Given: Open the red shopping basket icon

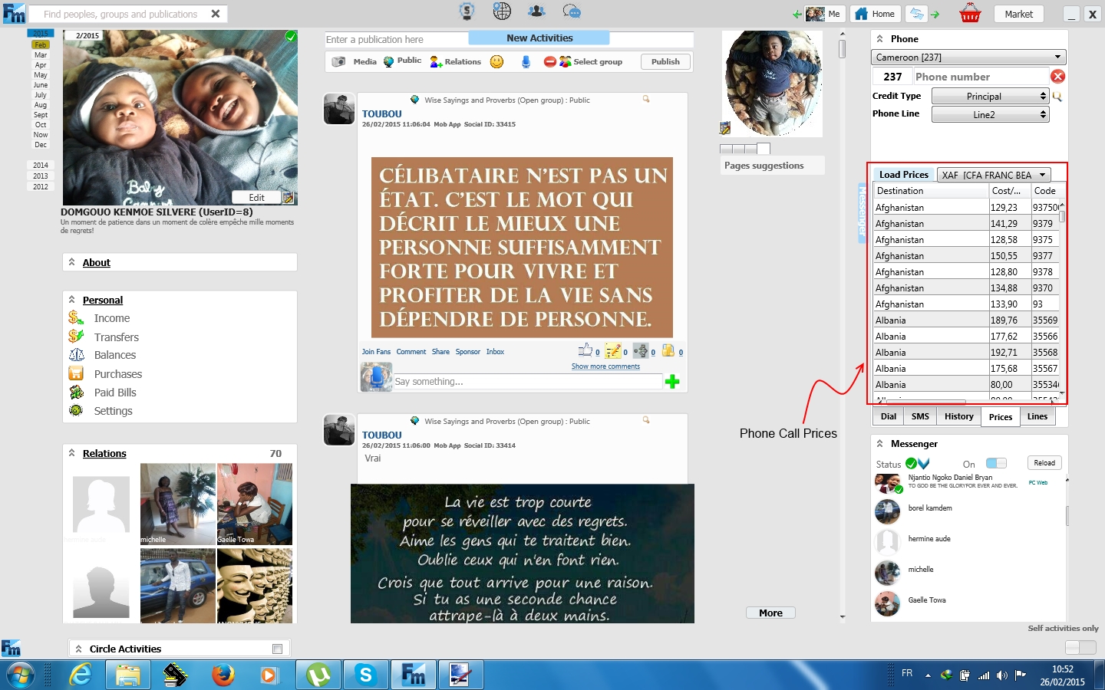Looking at the screenshot, I should tap(971, 13).
